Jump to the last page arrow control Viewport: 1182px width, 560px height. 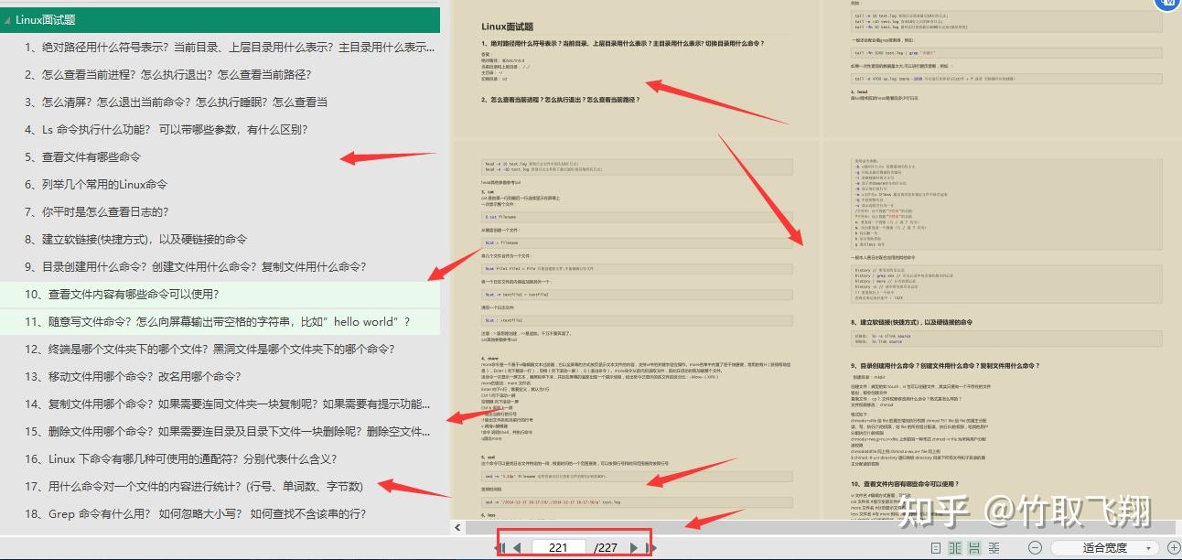click(650, 547)
